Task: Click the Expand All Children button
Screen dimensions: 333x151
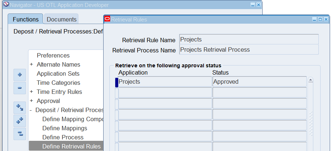Action: [x=20, y=107]
